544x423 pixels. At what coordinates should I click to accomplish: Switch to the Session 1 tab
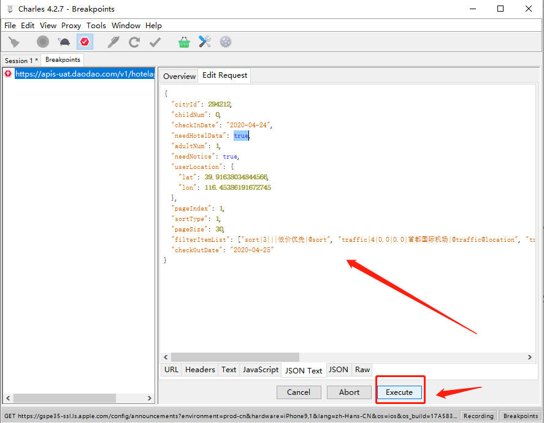point(21,61)
